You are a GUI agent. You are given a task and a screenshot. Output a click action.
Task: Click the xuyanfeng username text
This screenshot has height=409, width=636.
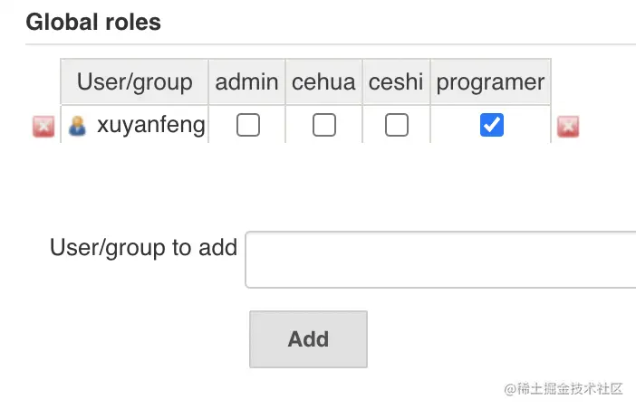151,125
